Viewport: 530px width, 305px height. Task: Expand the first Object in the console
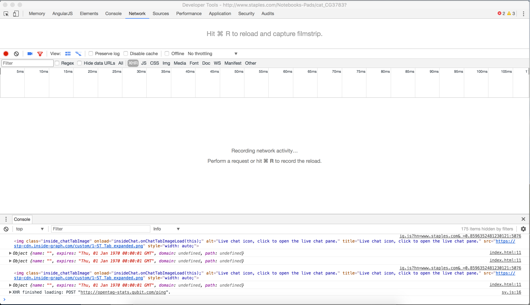(x=10, y=253)
